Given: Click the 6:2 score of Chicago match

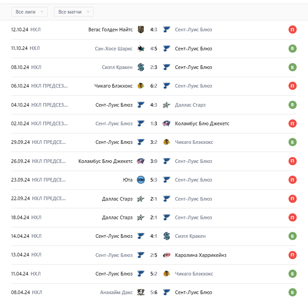Looking at the screenshot, I should [154, 86].
